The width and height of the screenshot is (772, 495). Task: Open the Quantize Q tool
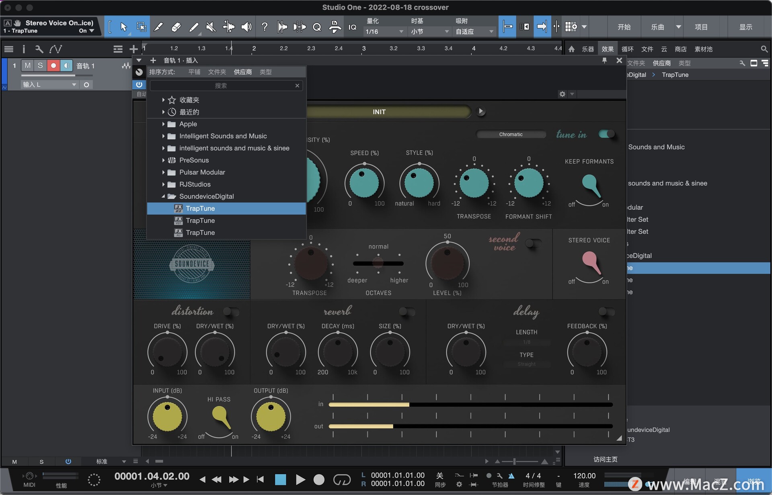317,27
